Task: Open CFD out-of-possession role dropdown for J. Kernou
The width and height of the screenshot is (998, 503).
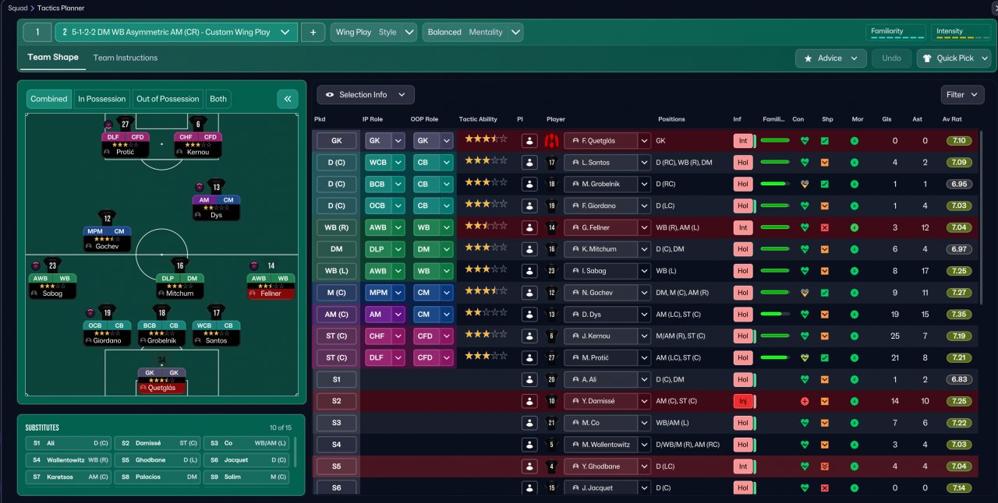Action: tap(447, 336)
